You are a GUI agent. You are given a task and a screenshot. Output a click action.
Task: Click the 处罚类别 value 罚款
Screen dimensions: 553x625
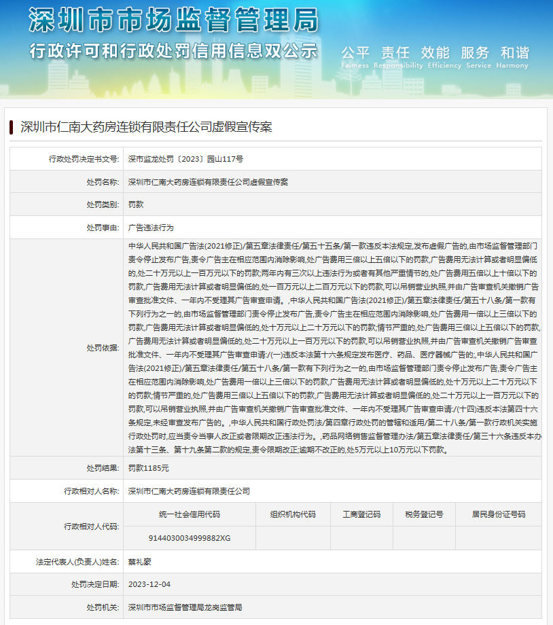pos(136,204)
